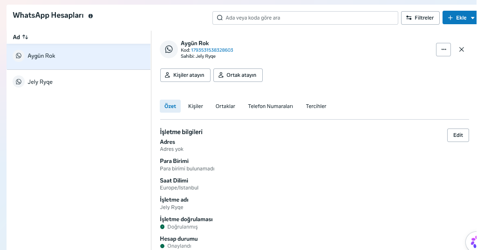Screen dimensions: 477x250
Task: Expand the Ekle dropdown arrow
Action: click(x=472, y=18)
